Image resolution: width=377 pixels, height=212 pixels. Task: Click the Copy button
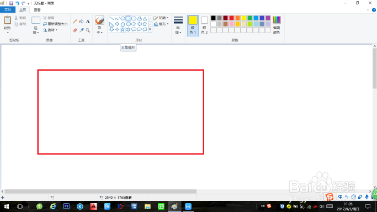tap(20, 24)
